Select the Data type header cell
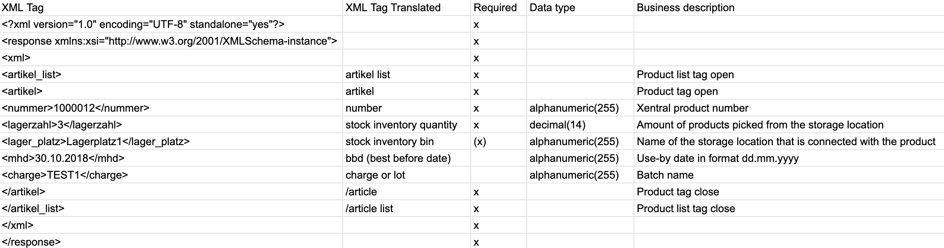Screen dimensions: 944x248 [552, 8]
